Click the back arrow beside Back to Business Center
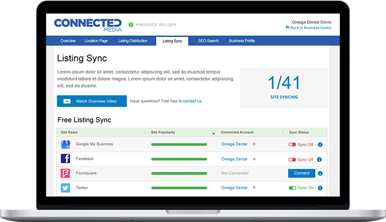Screen dimensions: 386x222 287,27
